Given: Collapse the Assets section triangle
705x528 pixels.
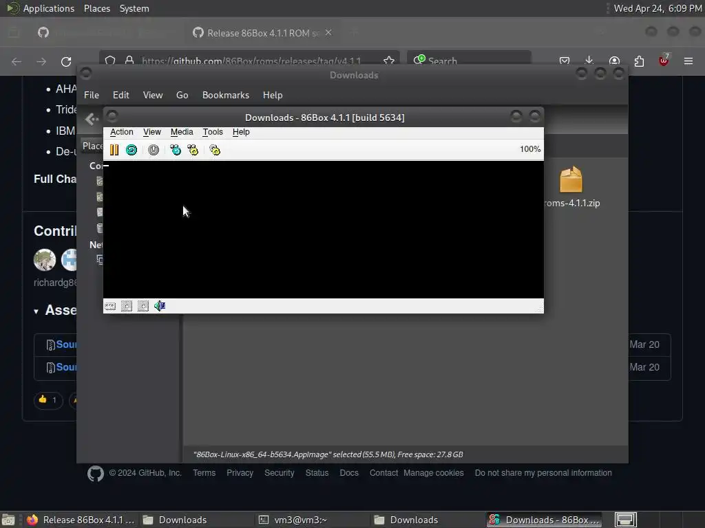Looking at the screenshot, I should coord(36,311).
